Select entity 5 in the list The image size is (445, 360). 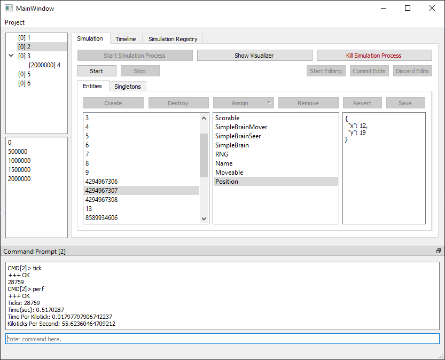click(x=142, y=136)
